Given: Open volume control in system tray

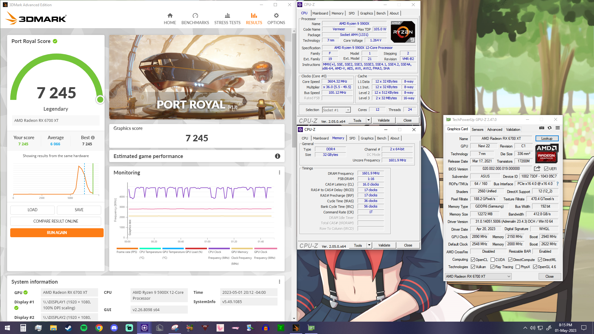Looking at the screenshot, I should 532,328.
